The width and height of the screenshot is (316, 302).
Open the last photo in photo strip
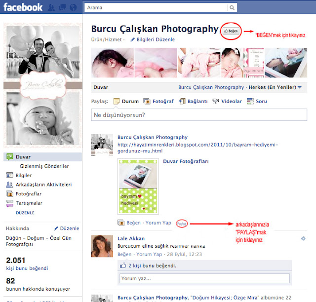tap(286, 63)
